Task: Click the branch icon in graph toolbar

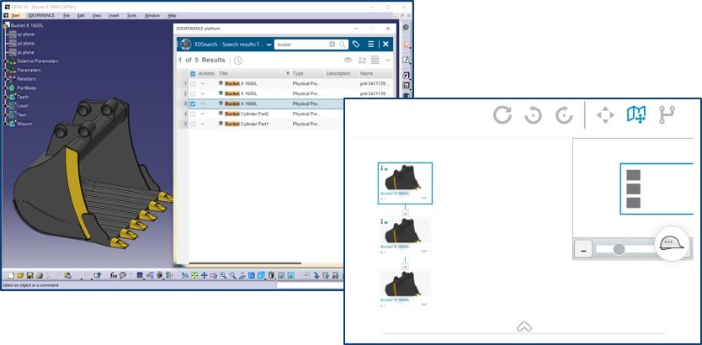Action: pos(667,115)
